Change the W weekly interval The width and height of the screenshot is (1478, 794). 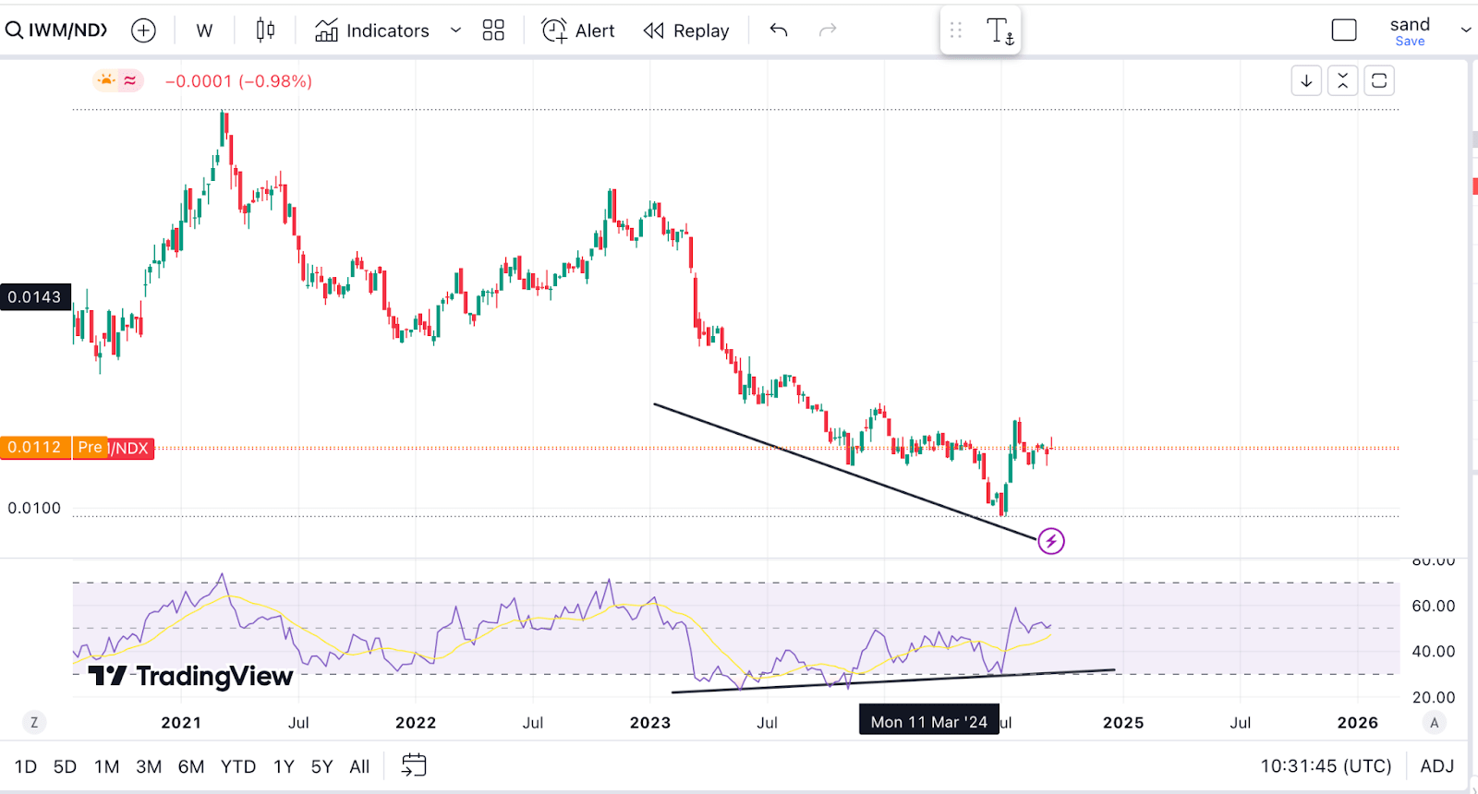click(204, 30)
